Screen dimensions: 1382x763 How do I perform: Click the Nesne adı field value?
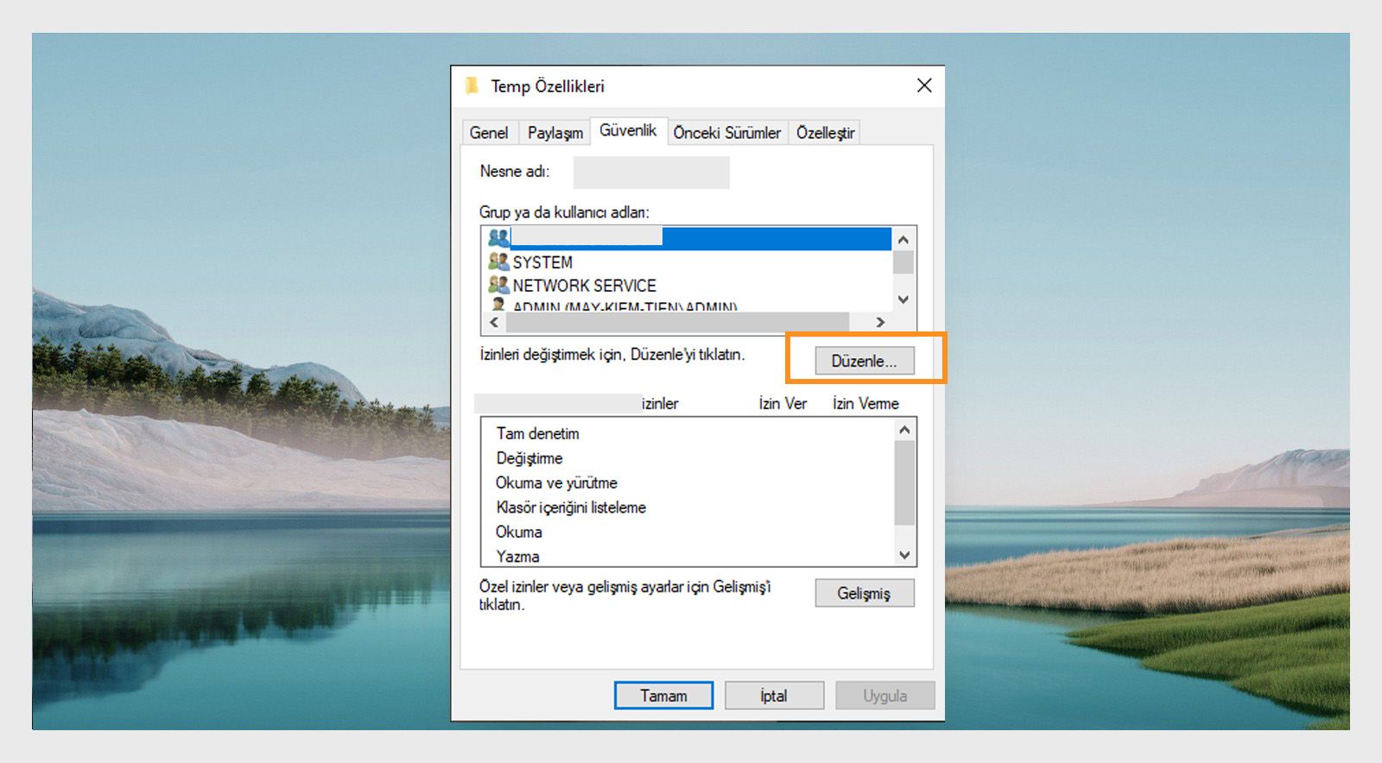pyautogui.click(x=651, y=172)
